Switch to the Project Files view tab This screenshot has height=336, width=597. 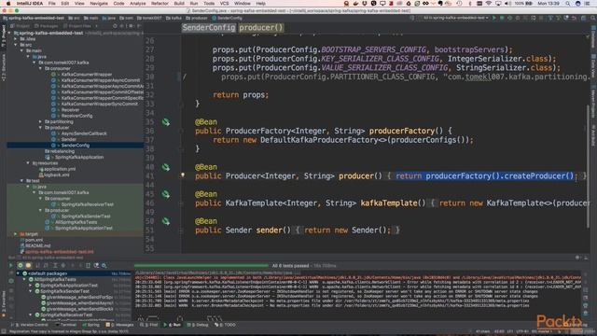(x=77, y=26)
